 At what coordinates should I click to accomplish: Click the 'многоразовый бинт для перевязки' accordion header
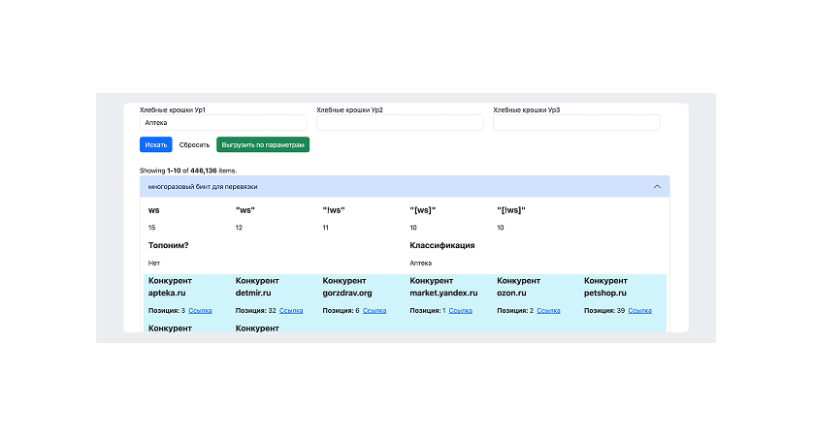pos(203,186)
